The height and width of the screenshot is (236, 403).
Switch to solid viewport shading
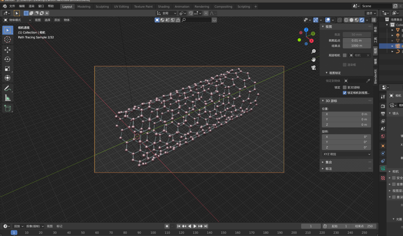[x=352, y=20]
